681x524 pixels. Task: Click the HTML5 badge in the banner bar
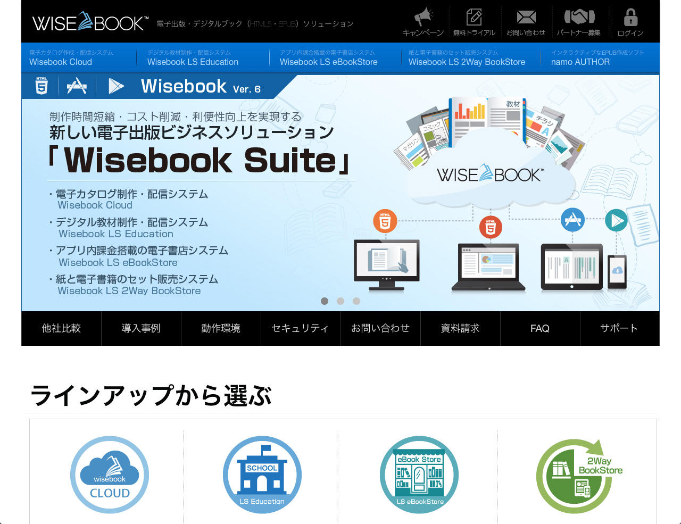(x=41, y=85)
